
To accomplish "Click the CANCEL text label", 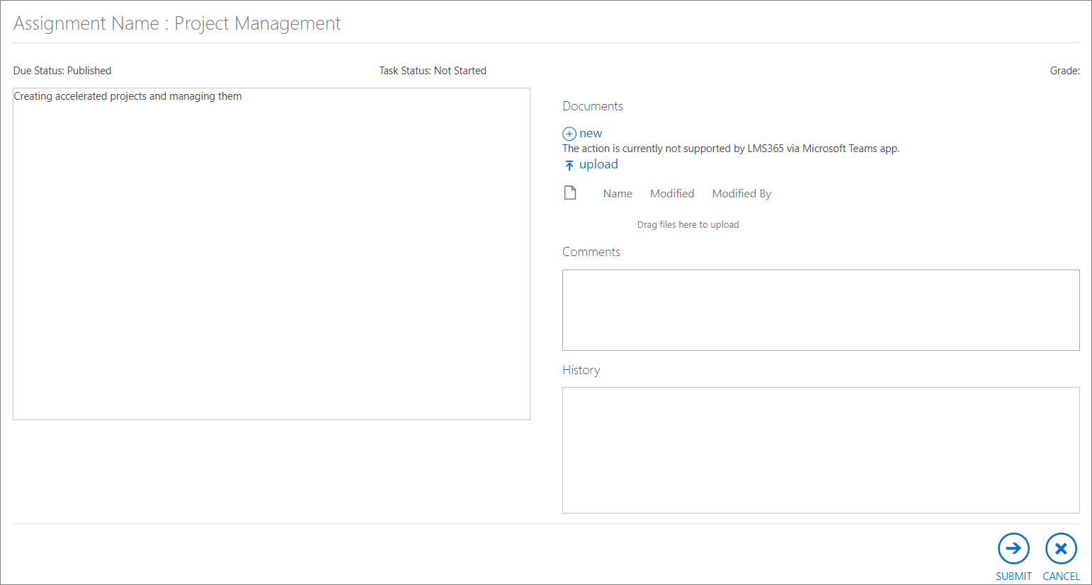I will 1061,576.
